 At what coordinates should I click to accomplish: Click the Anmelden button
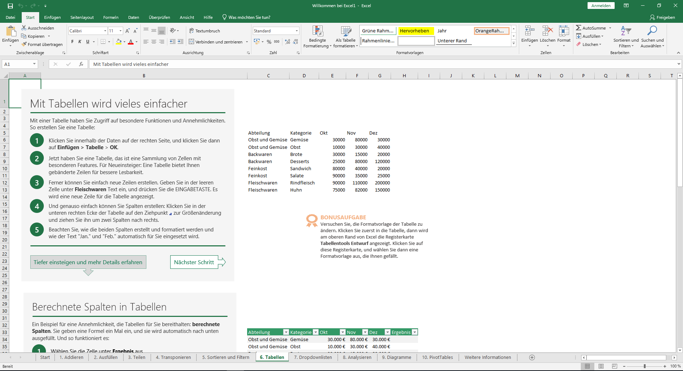coord(601,5)
